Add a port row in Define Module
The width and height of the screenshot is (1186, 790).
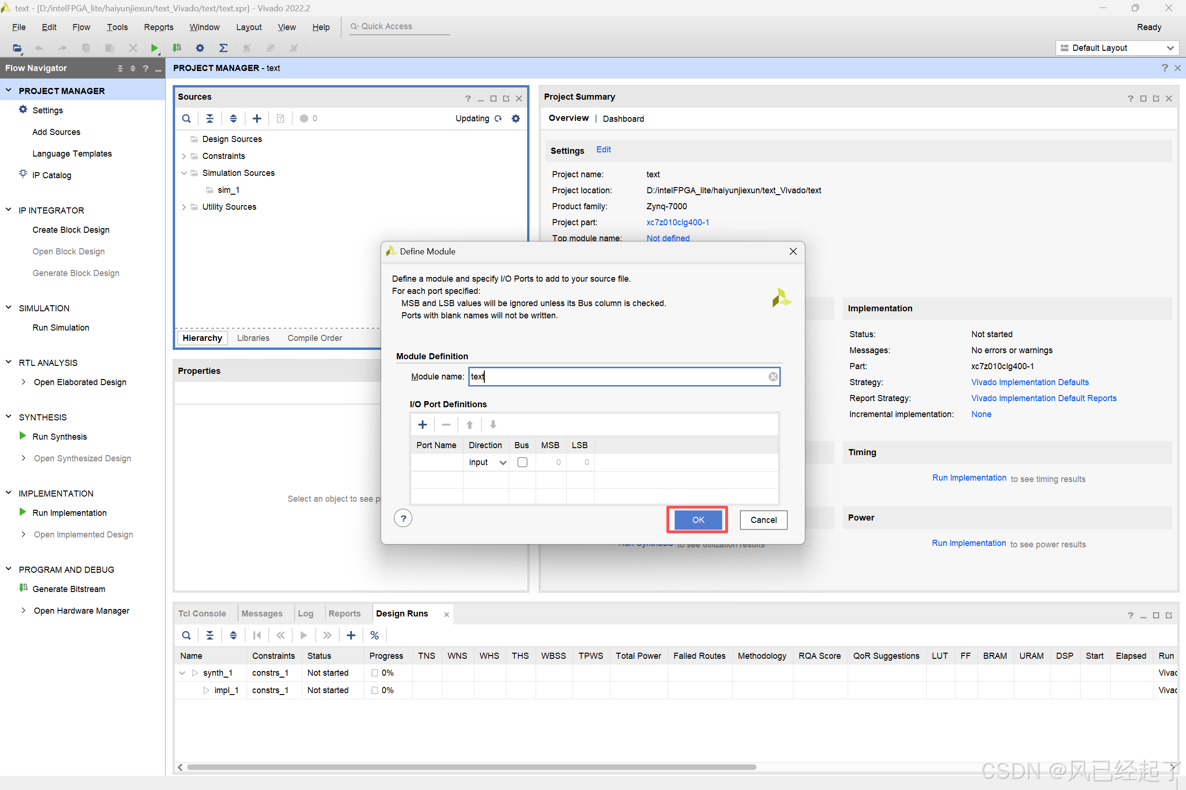point(423,425)
